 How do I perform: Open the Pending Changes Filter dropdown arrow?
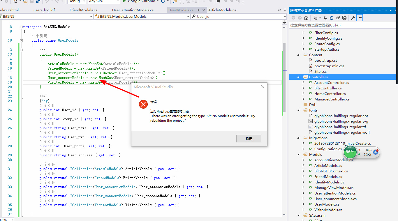pos(320,18)
